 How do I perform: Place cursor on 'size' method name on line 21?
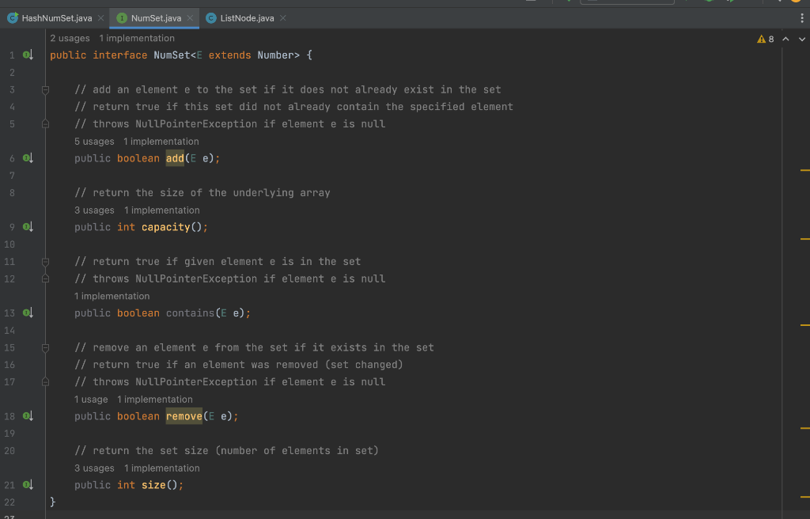click(x=153, y=485)
